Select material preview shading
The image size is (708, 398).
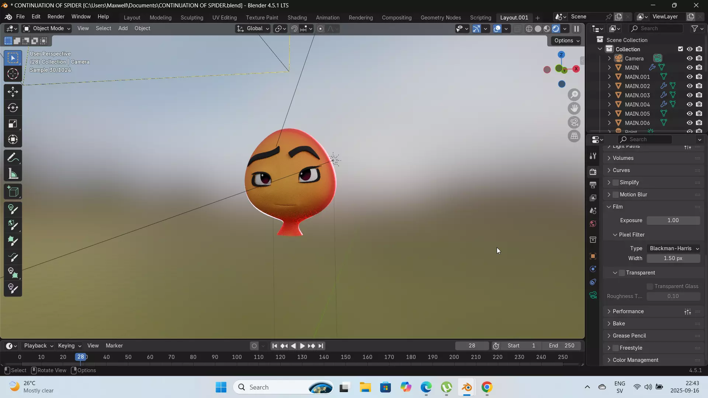(547, 29)
